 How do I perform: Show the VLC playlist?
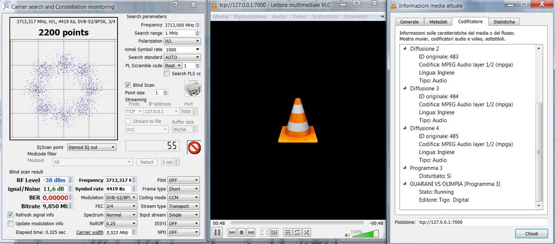(x=288, y=233)
